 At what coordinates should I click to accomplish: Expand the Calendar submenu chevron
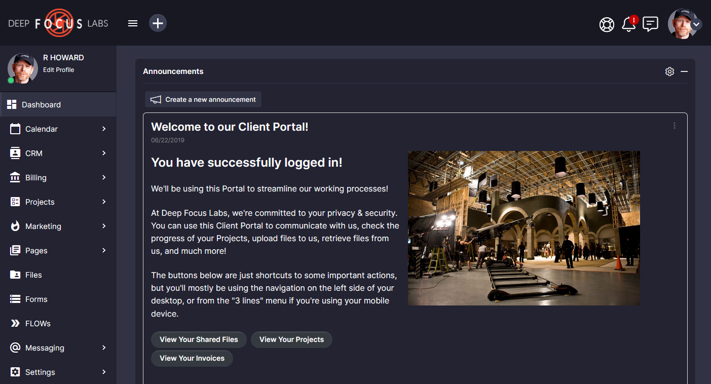(104, 129)
